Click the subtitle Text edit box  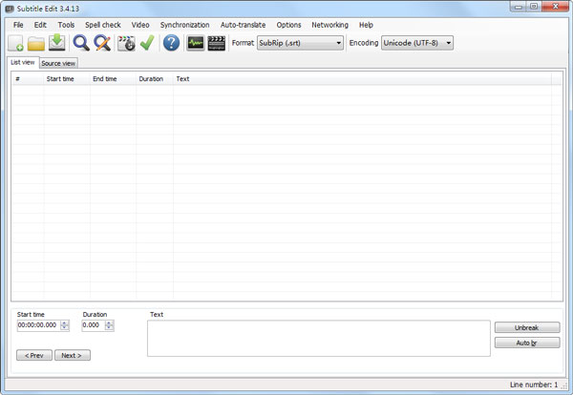[319, 339]
